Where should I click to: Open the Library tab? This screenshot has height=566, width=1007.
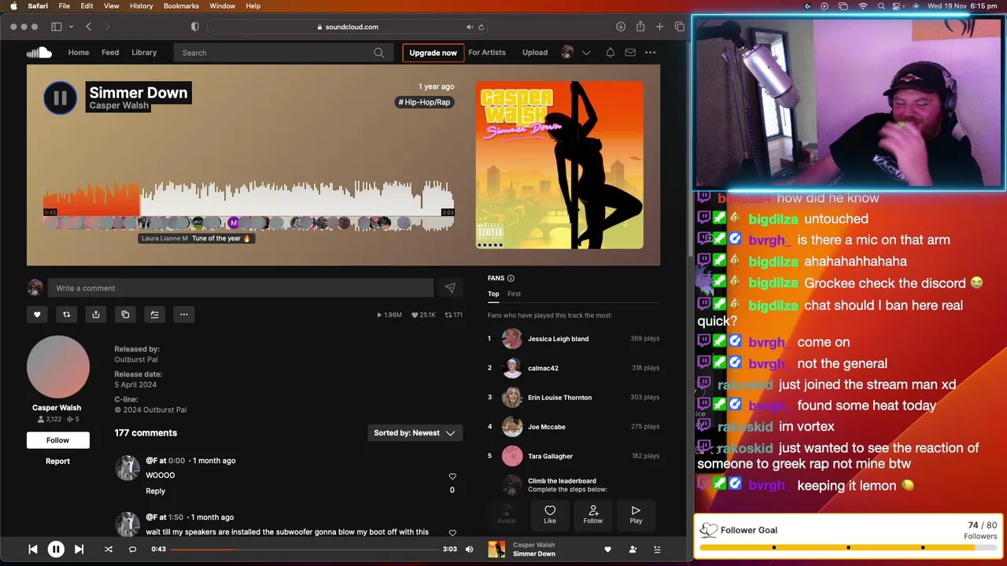144,53
